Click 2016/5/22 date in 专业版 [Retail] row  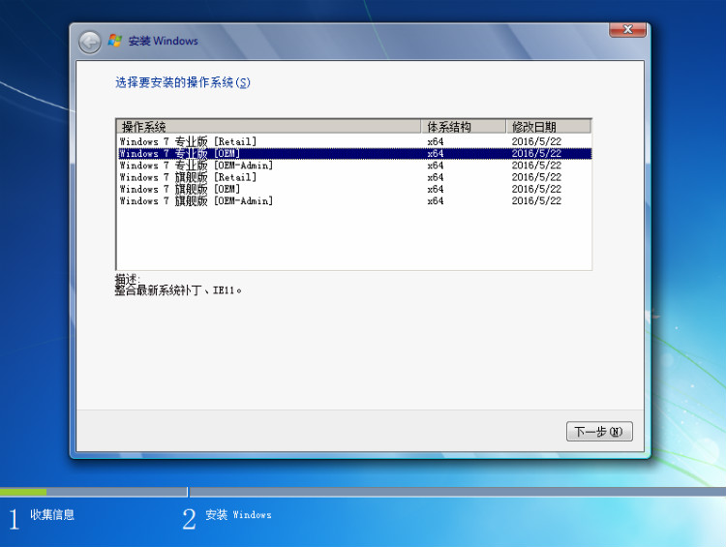coord(536,141)
